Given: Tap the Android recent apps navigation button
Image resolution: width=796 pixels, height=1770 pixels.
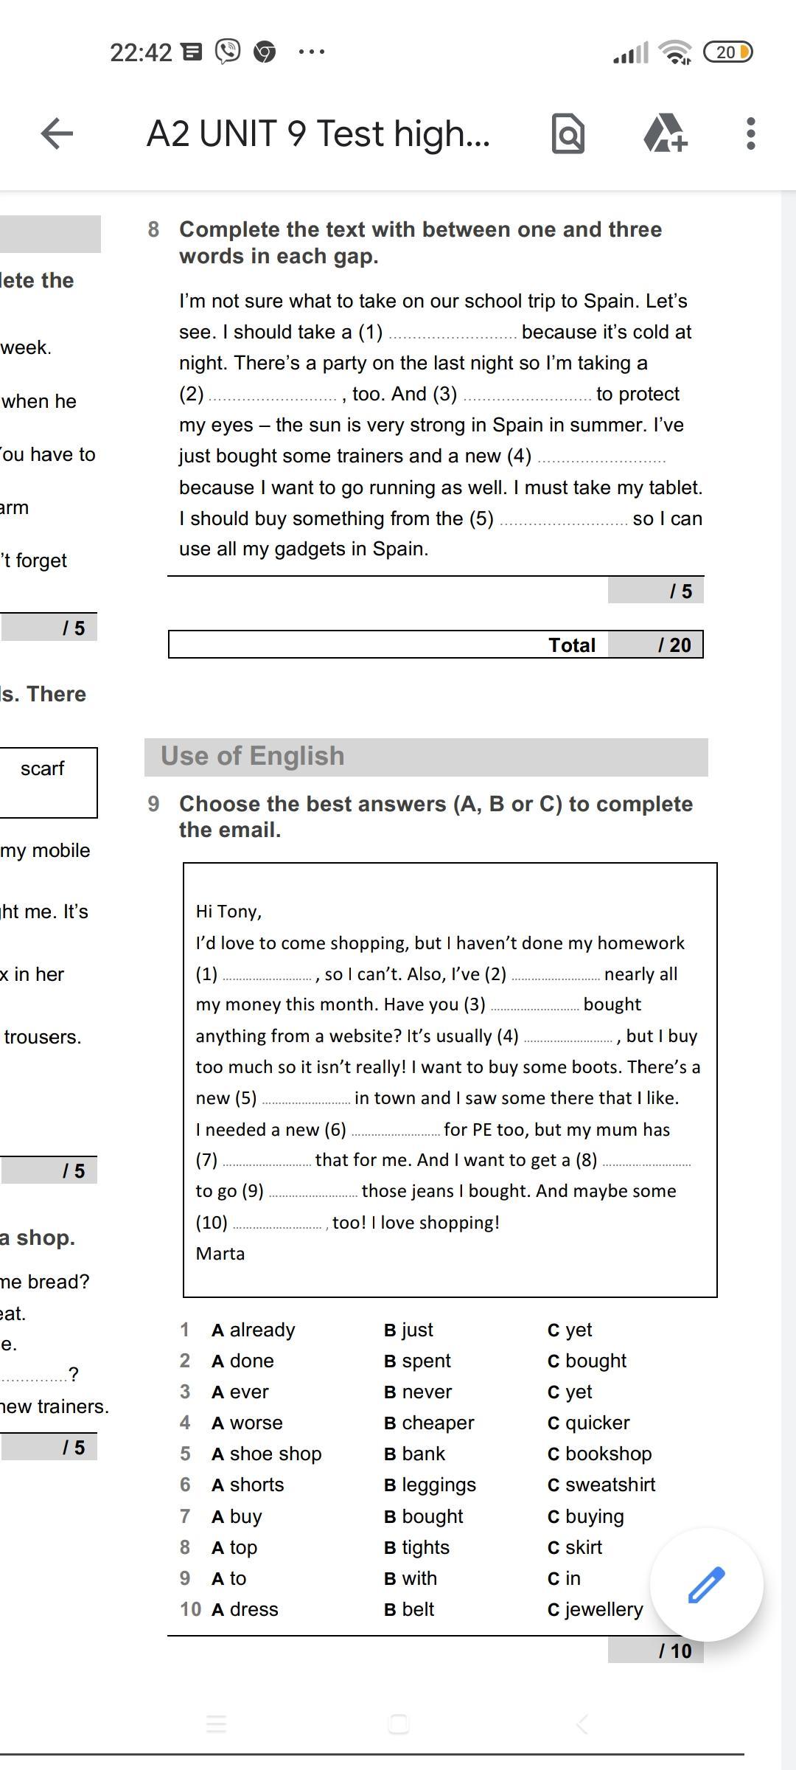Looking at the screenshot, I should [x=216, y=1724].
